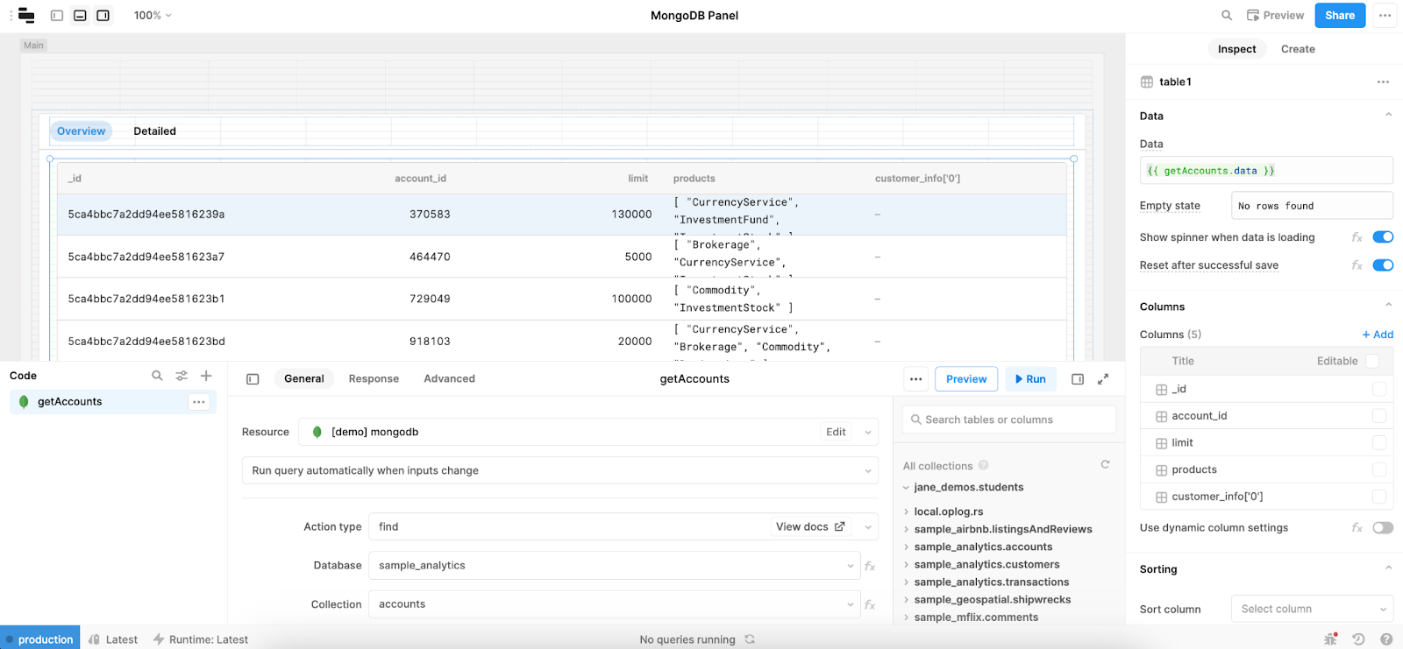Toggle the bottom panel layout icon
This screenshot has height=649, width=1403.
click(x=80, y=15)
